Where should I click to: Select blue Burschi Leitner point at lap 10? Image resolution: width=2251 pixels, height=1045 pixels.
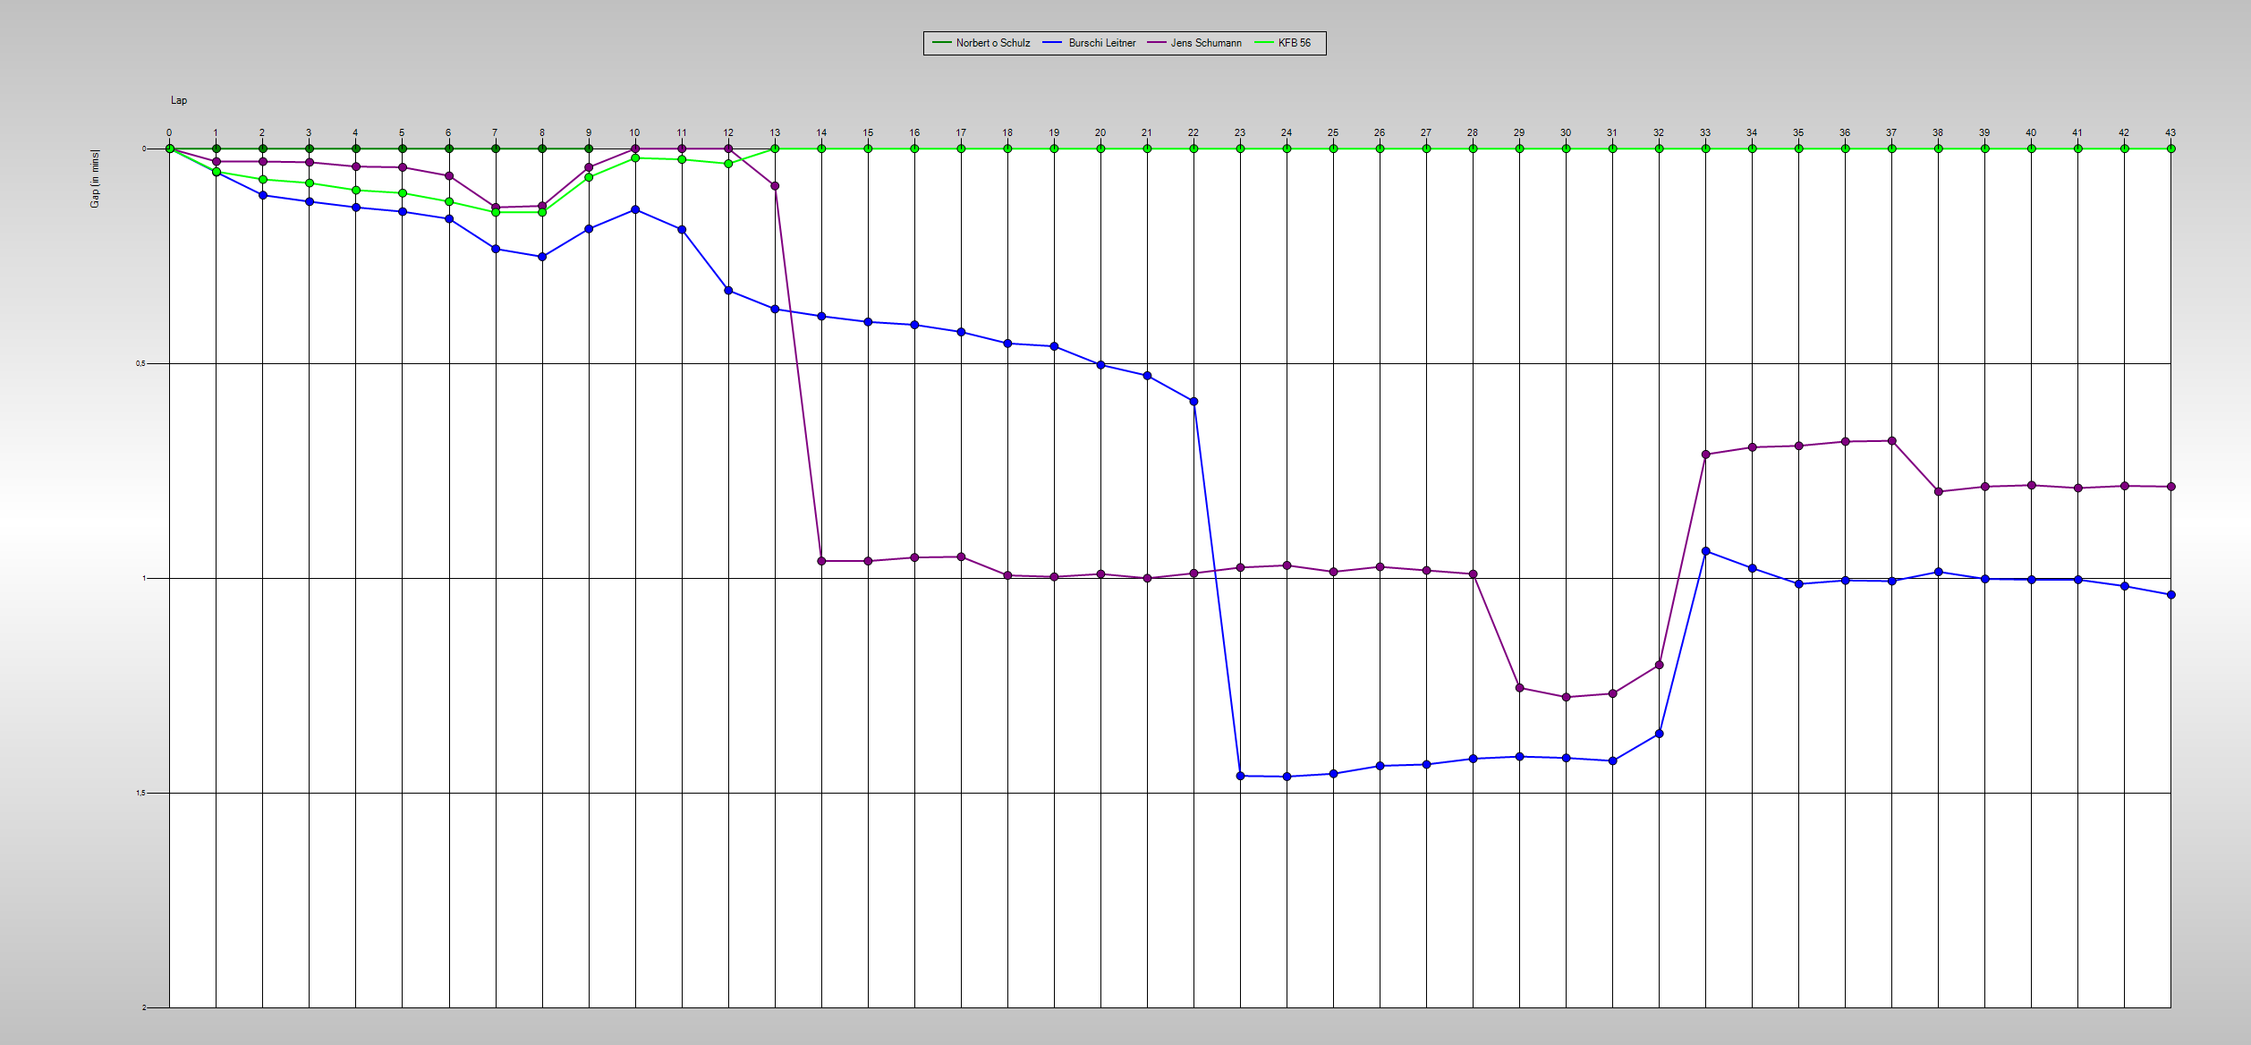(x=635, y=209)
